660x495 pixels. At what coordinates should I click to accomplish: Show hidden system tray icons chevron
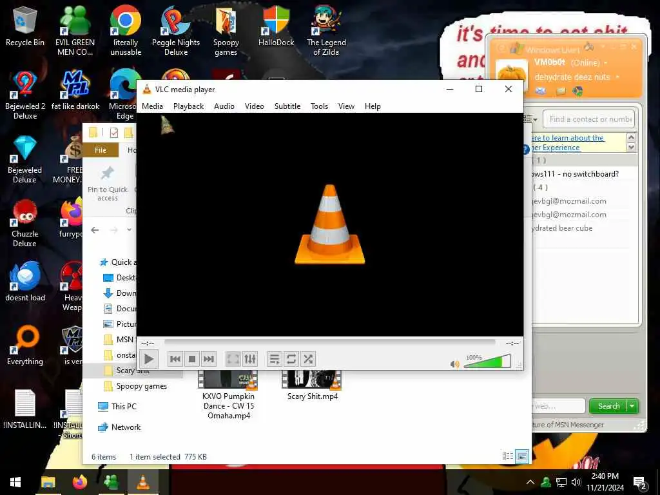pyautogui.click(x=530, y=482)
